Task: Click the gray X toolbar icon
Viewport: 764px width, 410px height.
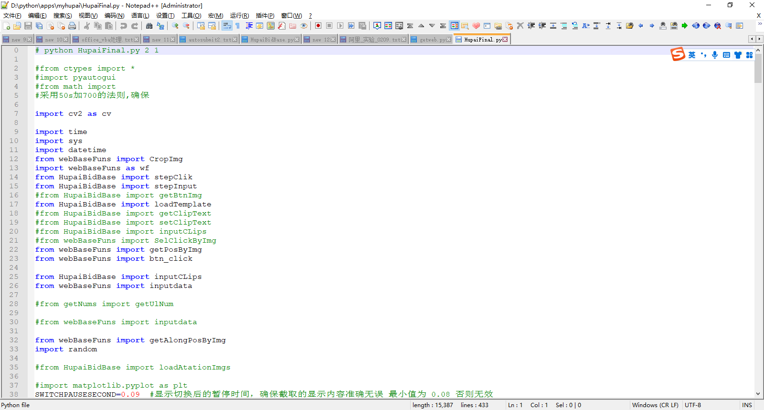Action: [x=520, y=26]
